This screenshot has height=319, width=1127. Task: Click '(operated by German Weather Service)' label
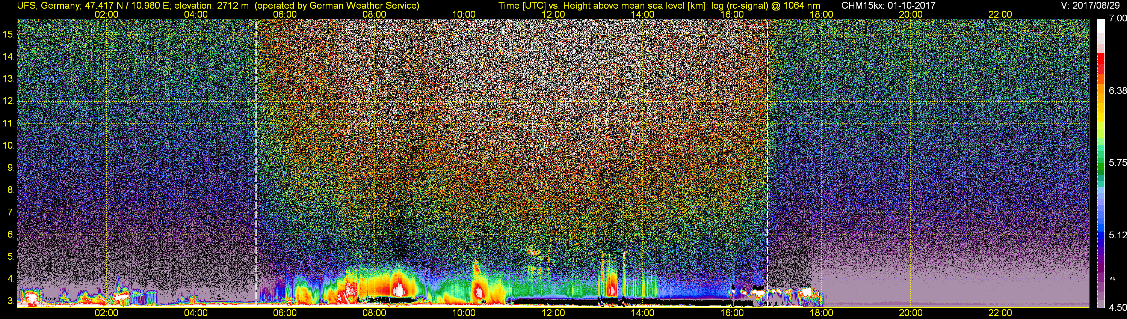337,6
